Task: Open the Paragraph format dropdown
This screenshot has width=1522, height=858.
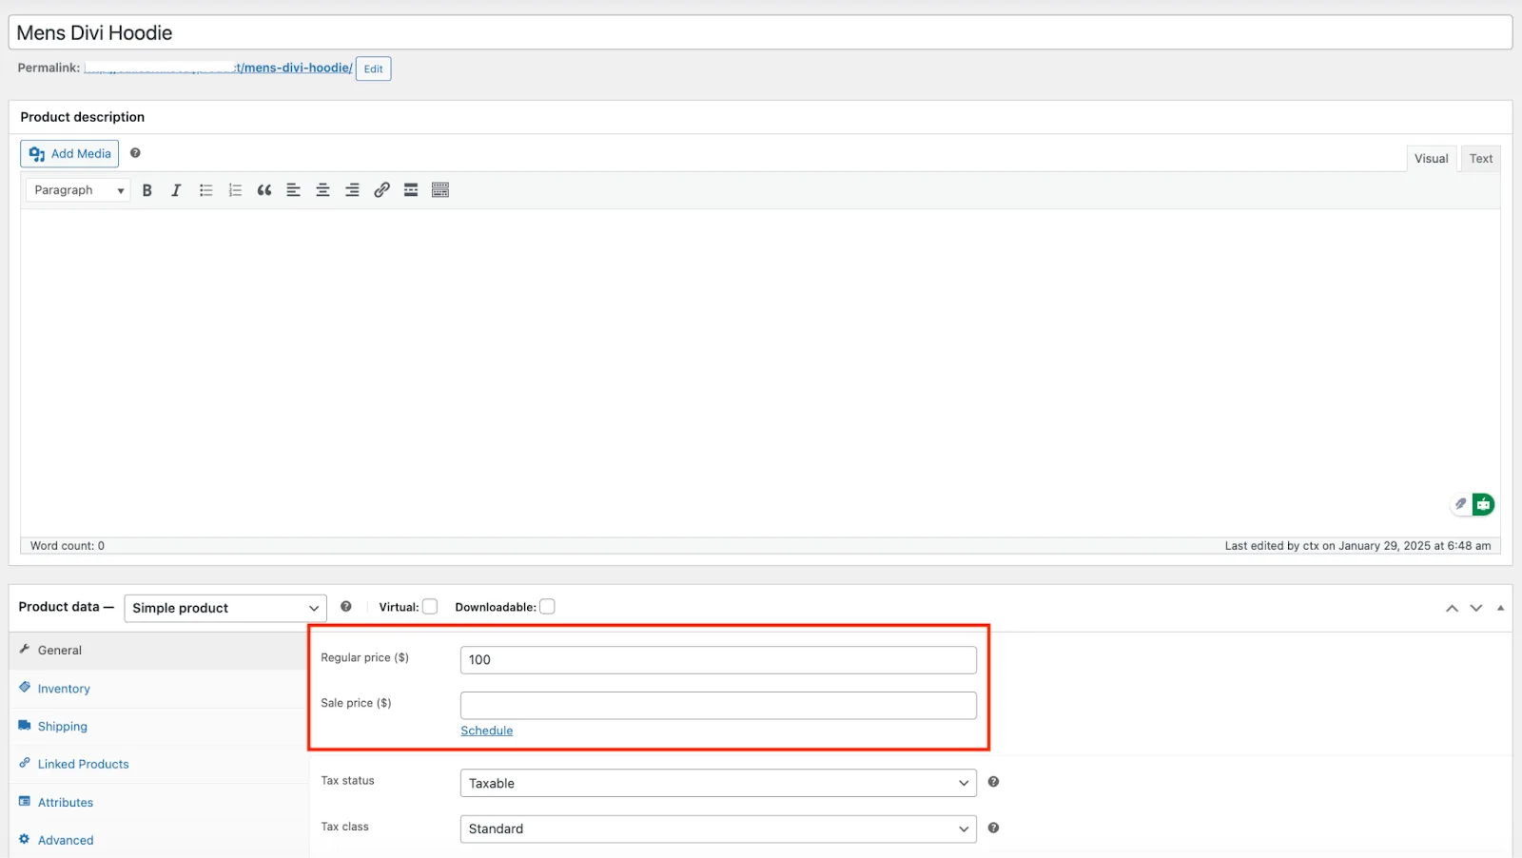Action: [x=78, y=190]
